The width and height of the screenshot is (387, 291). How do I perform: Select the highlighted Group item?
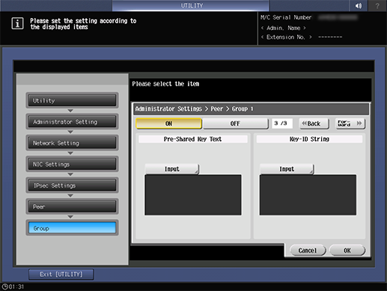tap(72, 228)
